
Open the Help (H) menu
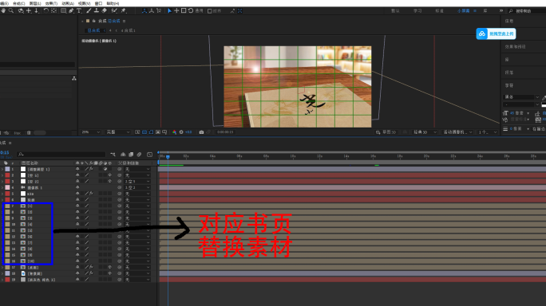point(113,3)
